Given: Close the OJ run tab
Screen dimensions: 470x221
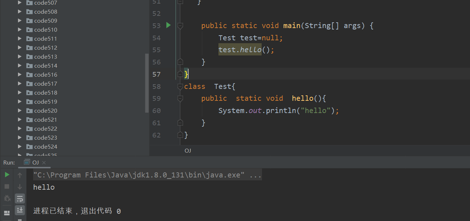Looking at the screenshot, I should (x=44, y=163).
